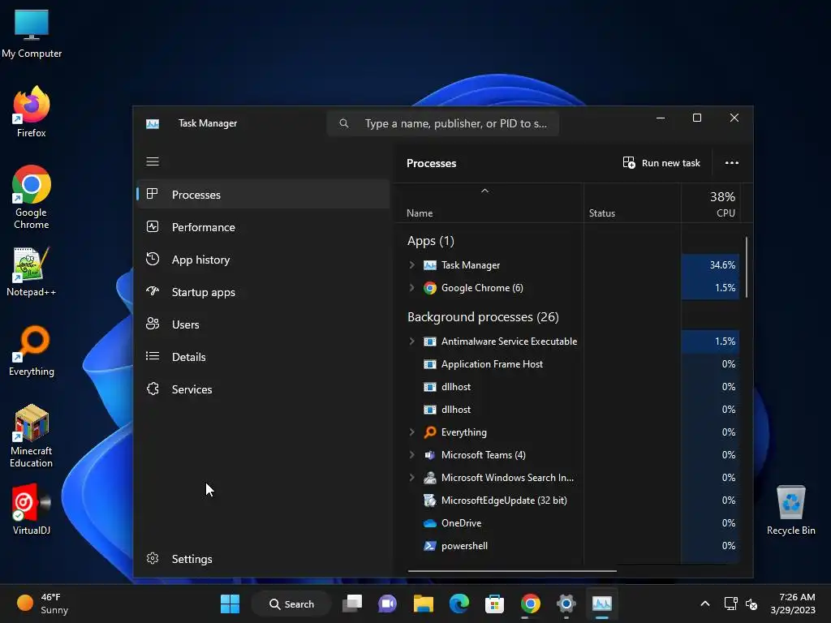Screen dimensions: 831x623
Task: Open the Startup apps page
Action: [x=264, y=292]
